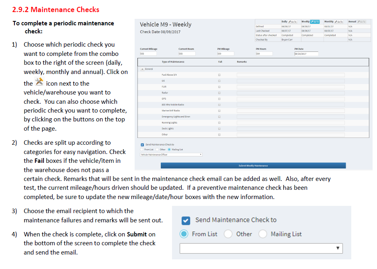Click the PM Date input field
Image resolution: width=377 pixels, height=269 pixels.
[x=306, y=54]
